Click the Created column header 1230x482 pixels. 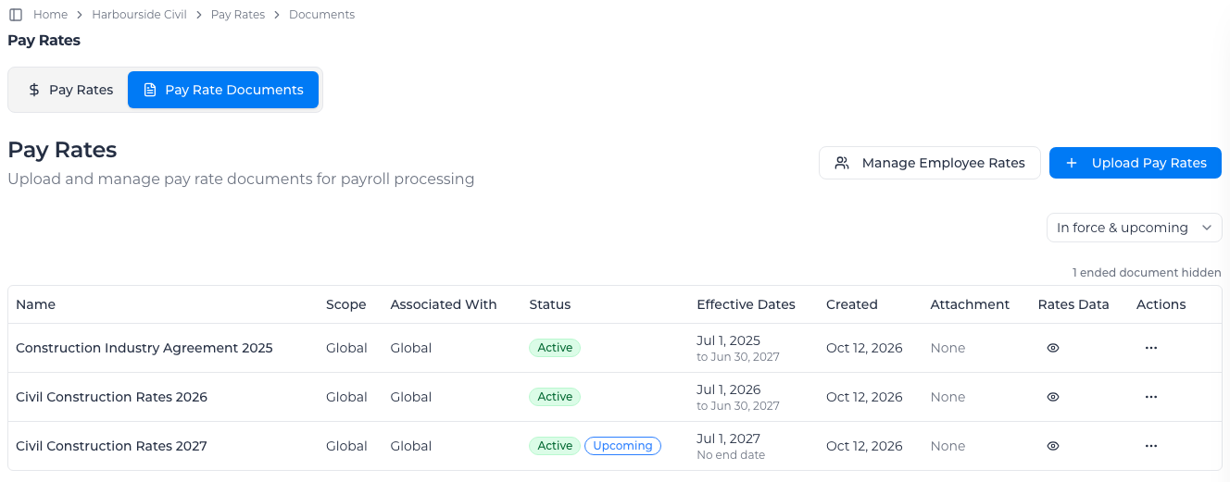click(852, 304)
